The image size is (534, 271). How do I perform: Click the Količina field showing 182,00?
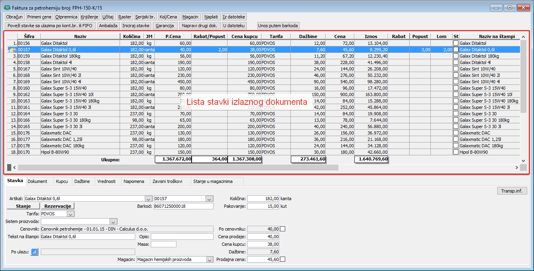click(263, 199)
